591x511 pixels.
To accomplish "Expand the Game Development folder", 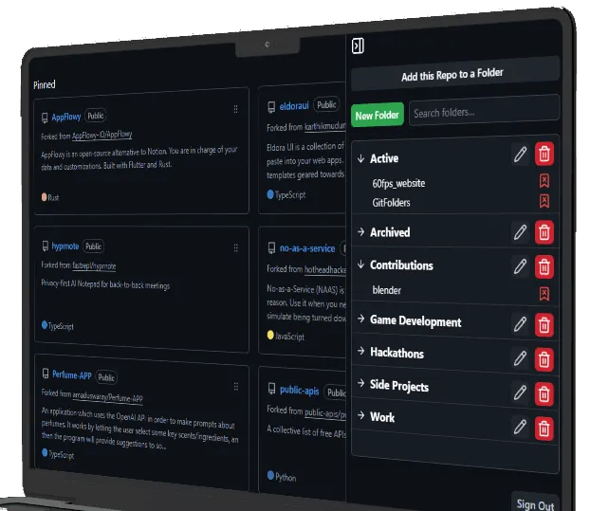I will pos(360,319).
